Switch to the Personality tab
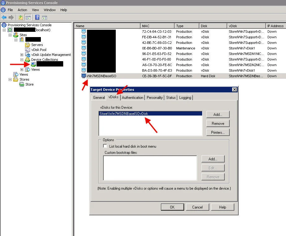 pyautogui.click(x=154, y=98)
